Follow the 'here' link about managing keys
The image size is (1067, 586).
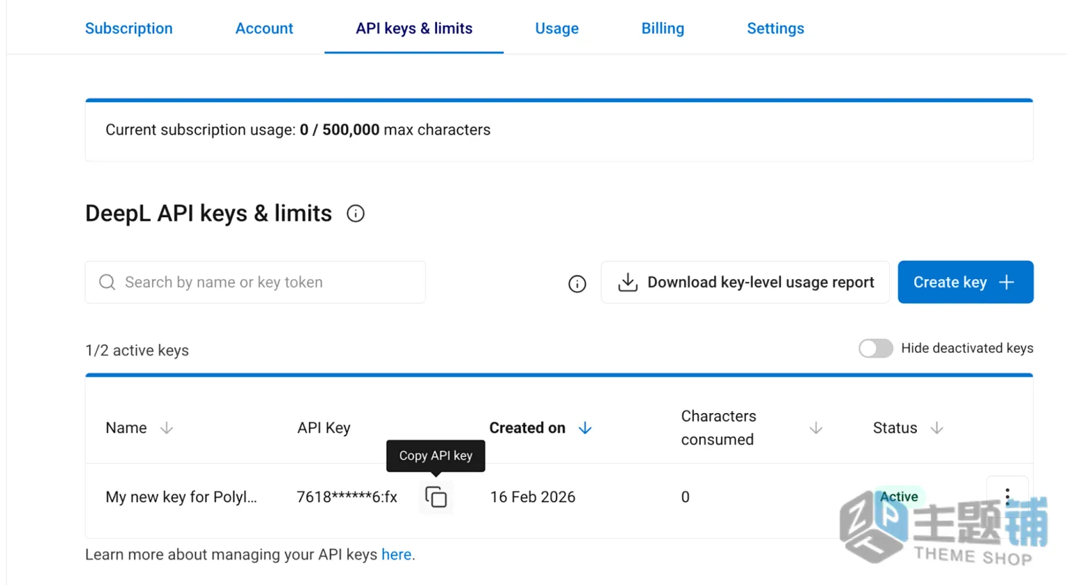[x=396, y=555]
